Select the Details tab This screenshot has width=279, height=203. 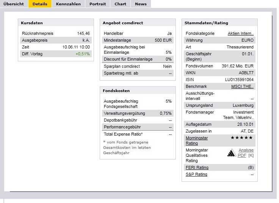coord(40,4)
